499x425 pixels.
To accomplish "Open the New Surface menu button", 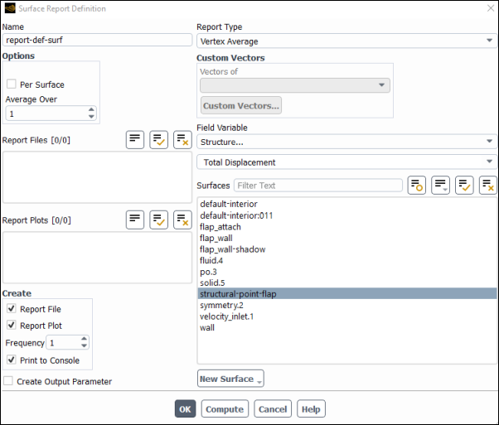I will (230, 379).
